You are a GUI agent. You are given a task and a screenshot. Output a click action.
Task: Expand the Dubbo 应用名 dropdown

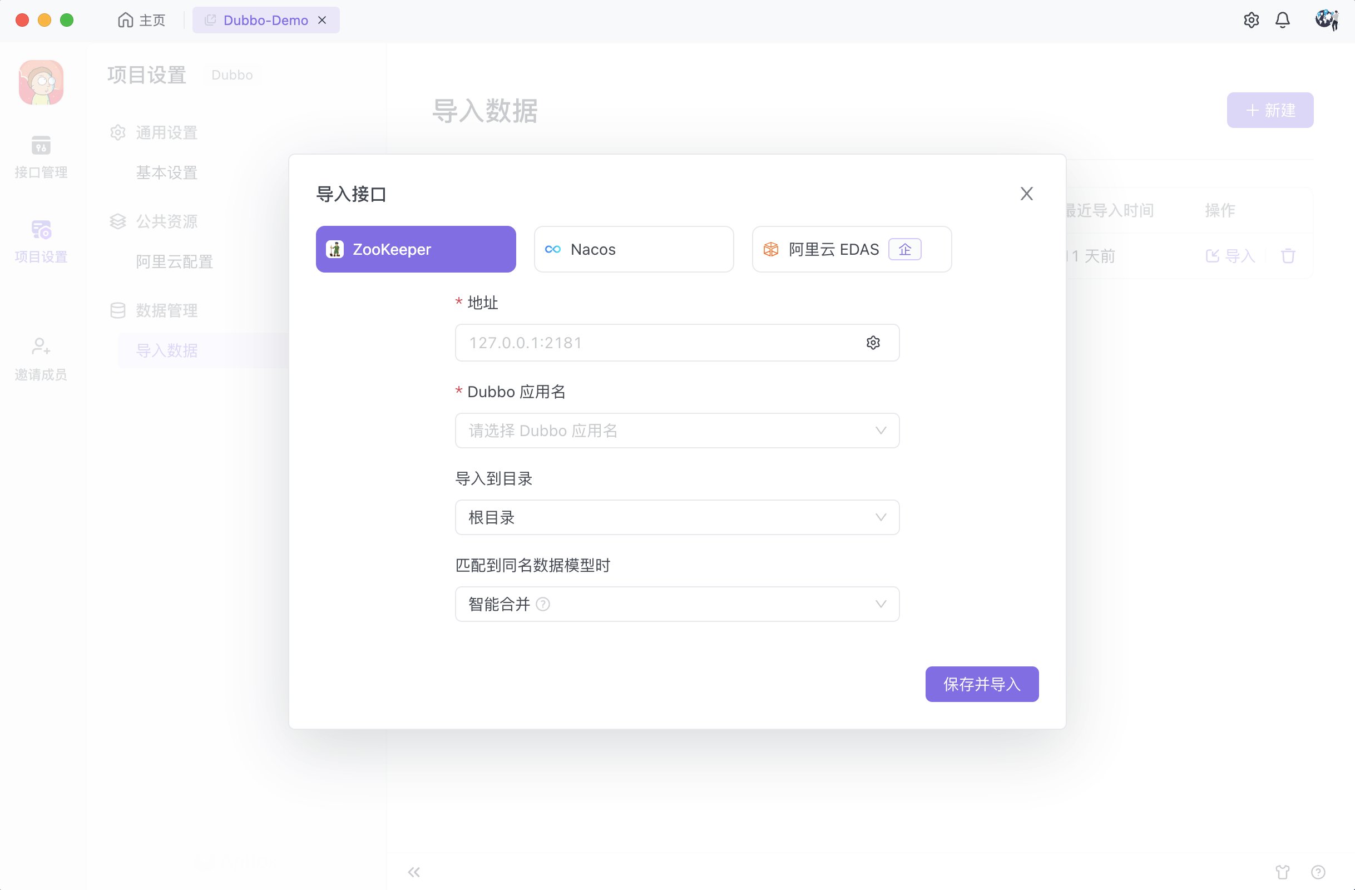(676, 431)
